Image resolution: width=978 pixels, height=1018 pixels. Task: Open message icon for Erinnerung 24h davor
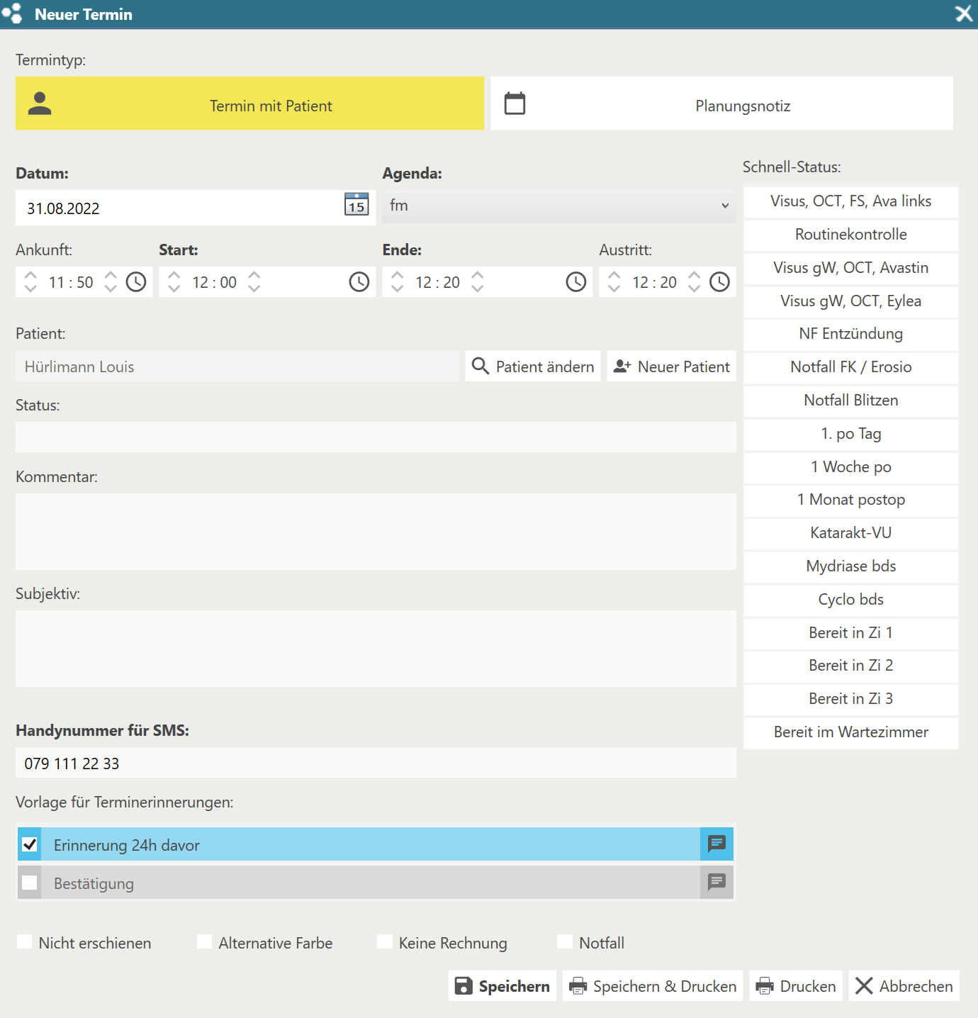click(x=716, y=844)
